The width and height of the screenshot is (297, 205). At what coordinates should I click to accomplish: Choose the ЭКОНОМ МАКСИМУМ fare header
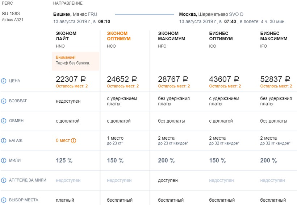click(172, 36)
